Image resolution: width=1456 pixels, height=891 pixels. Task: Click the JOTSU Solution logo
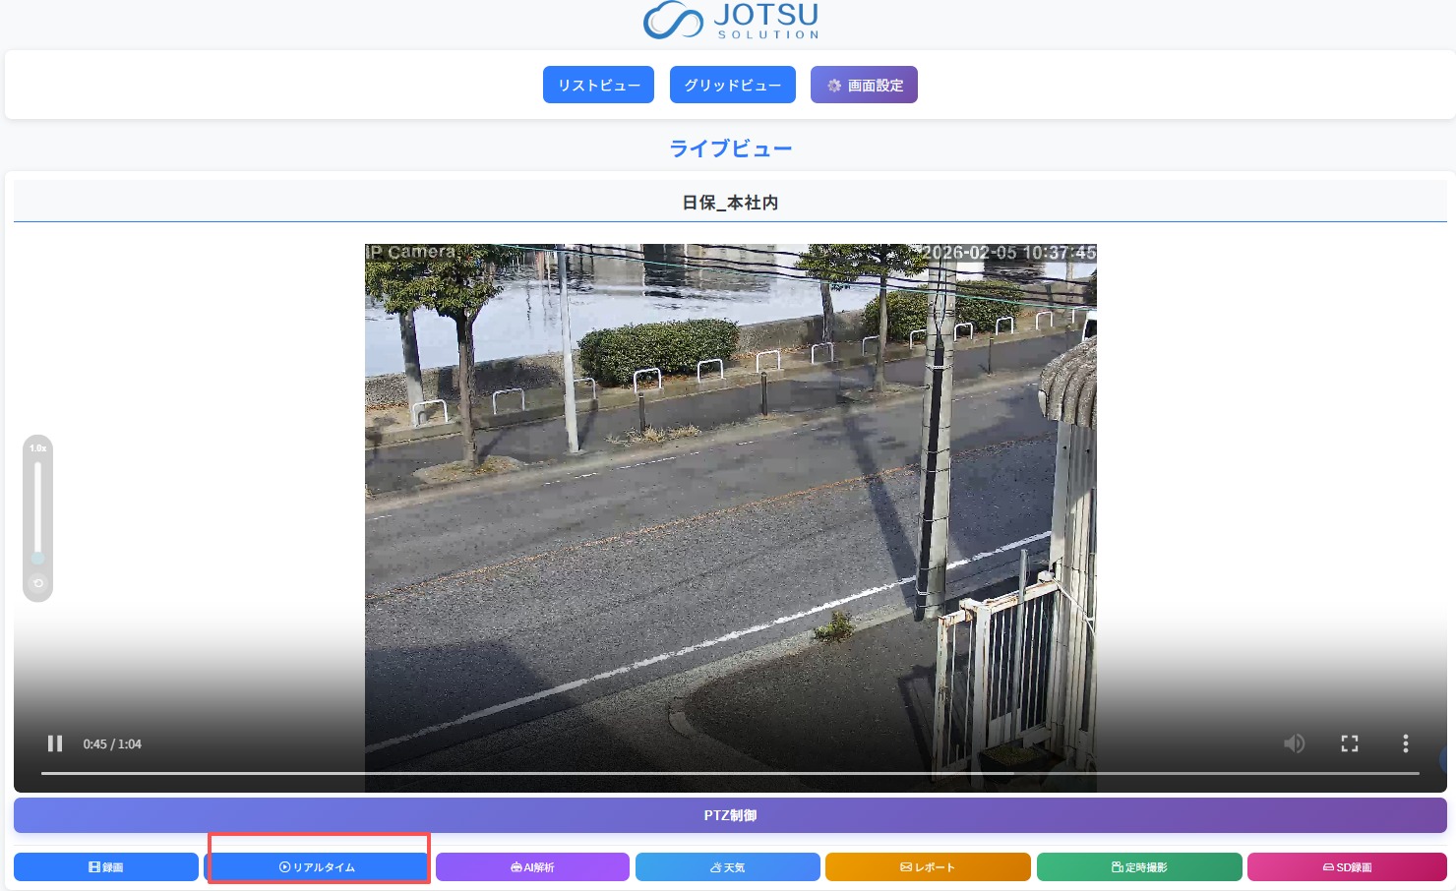pos(730,21)
